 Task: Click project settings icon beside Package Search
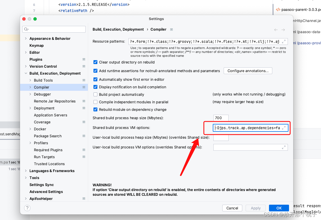pos(84,136)
